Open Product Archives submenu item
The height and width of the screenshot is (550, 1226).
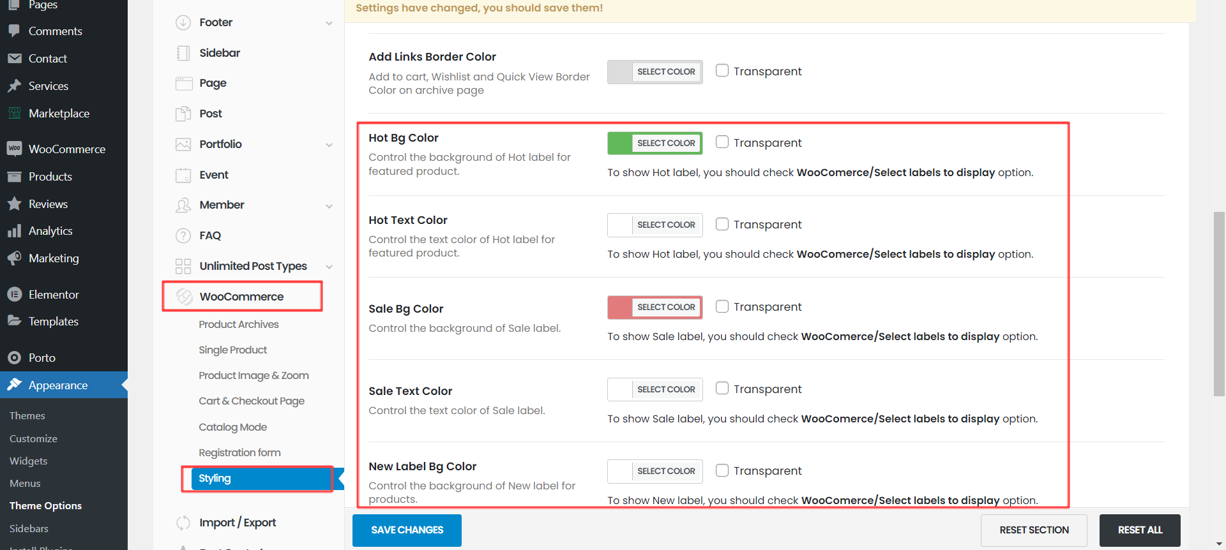239,324
